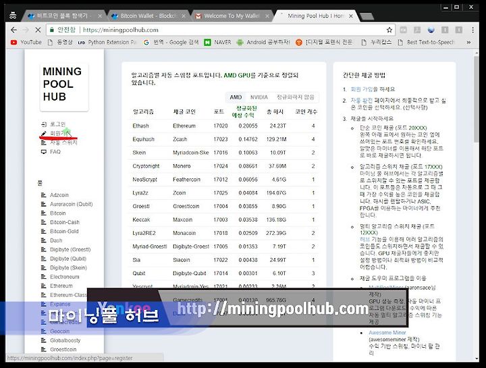
Task: Go back with the browser back arrow
Action: tap(13, 30)
